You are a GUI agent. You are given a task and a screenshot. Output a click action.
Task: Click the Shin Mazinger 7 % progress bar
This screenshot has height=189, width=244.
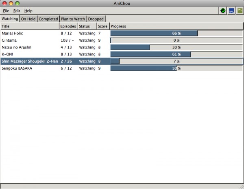click(176, 62)
